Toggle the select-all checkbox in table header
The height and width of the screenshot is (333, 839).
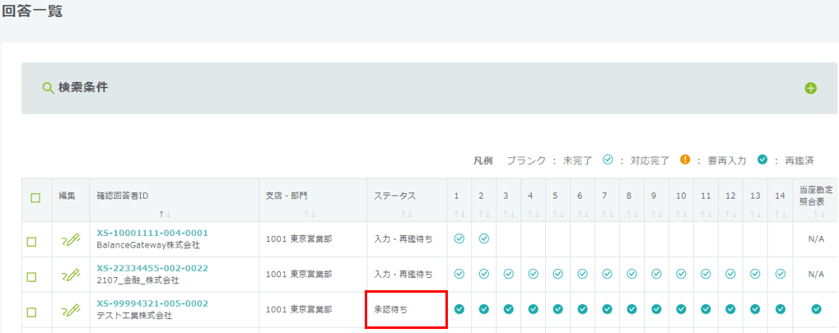click(35, 197)
